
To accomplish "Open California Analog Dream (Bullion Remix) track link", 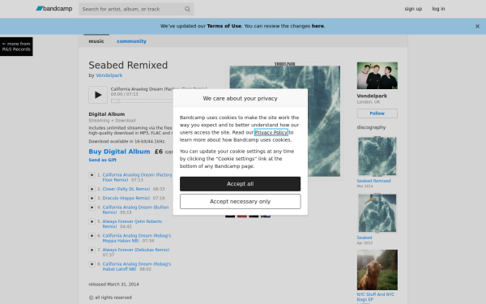I will point(135,210).
